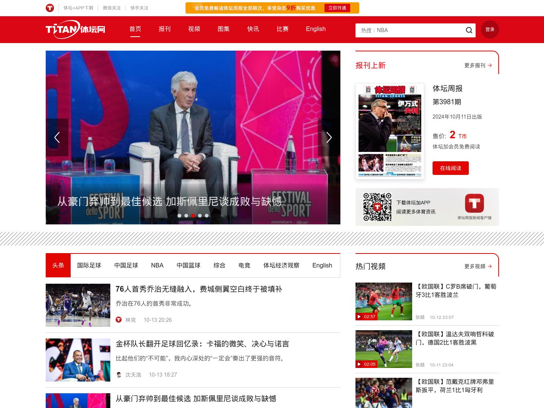Click the 体坛周报新闻客户端 app icon
The height and width of the screenshot is (408, 544).
(x=474, y=203)
